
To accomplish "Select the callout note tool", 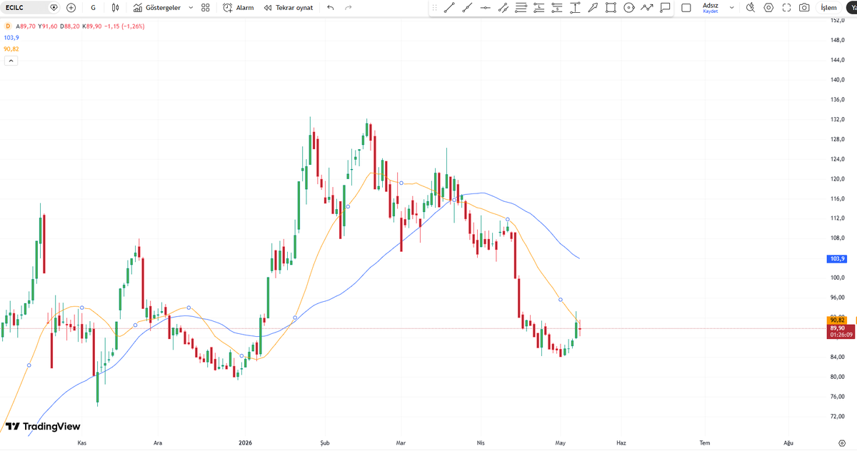I will 665,8.
